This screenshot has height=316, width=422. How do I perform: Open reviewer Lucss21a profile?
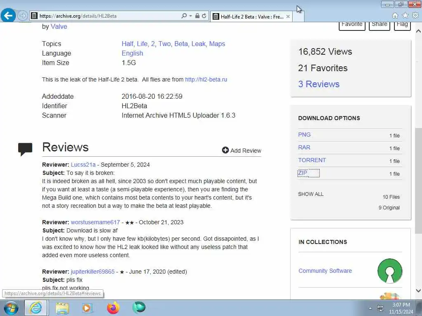83,165
